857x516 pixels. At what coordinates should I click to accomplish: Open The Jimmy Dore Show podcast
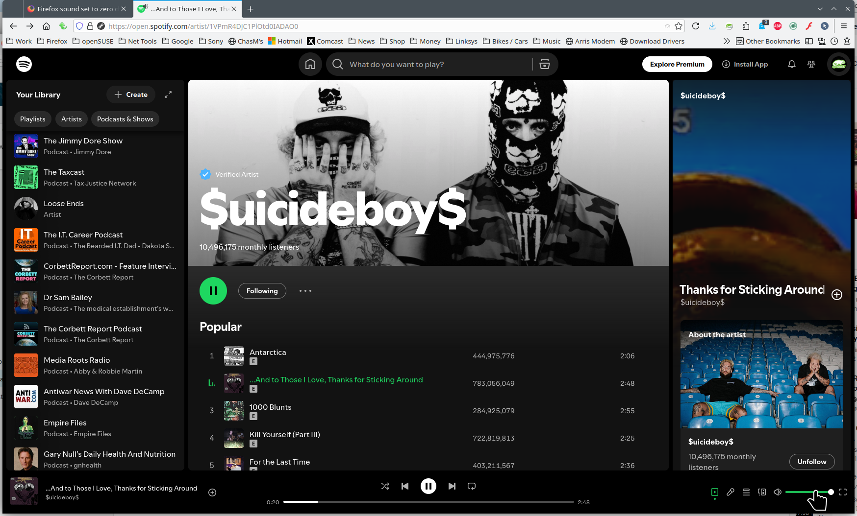pos(96,146)
